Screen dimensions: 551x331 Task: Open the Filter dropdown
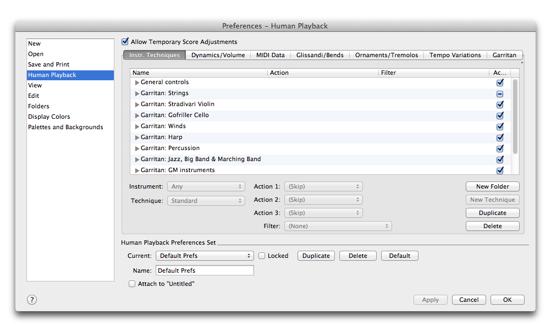tap(338, 225)
